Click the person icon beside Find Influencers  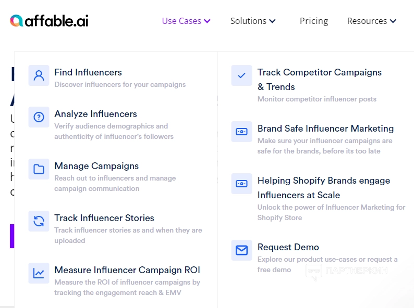[x=39, y=75]
